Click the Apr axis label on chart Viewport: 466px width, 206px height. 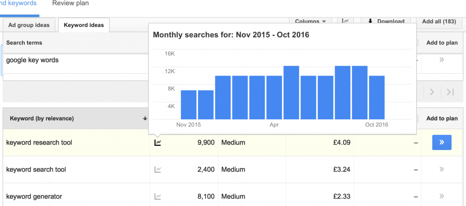click(274, 125)
